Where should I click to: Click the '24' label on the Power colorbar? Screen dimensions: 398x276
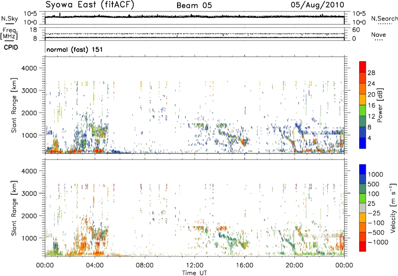click(371, 84)
